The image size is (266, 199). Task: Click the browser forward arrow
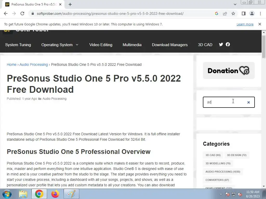[x=14, y=13]
